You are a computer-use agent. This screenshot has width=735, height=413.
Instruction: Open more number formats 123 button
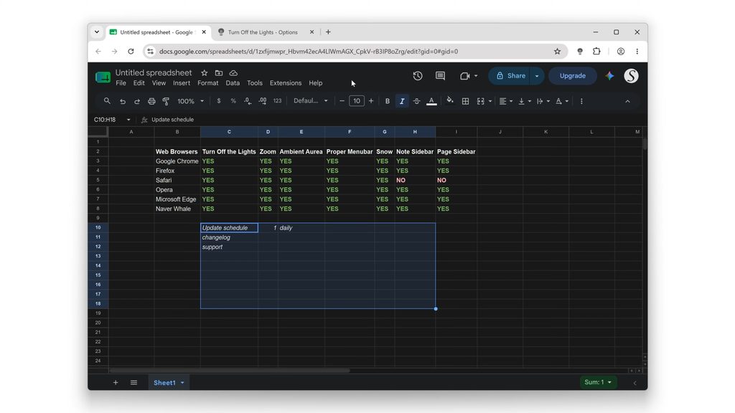[278, 101]
